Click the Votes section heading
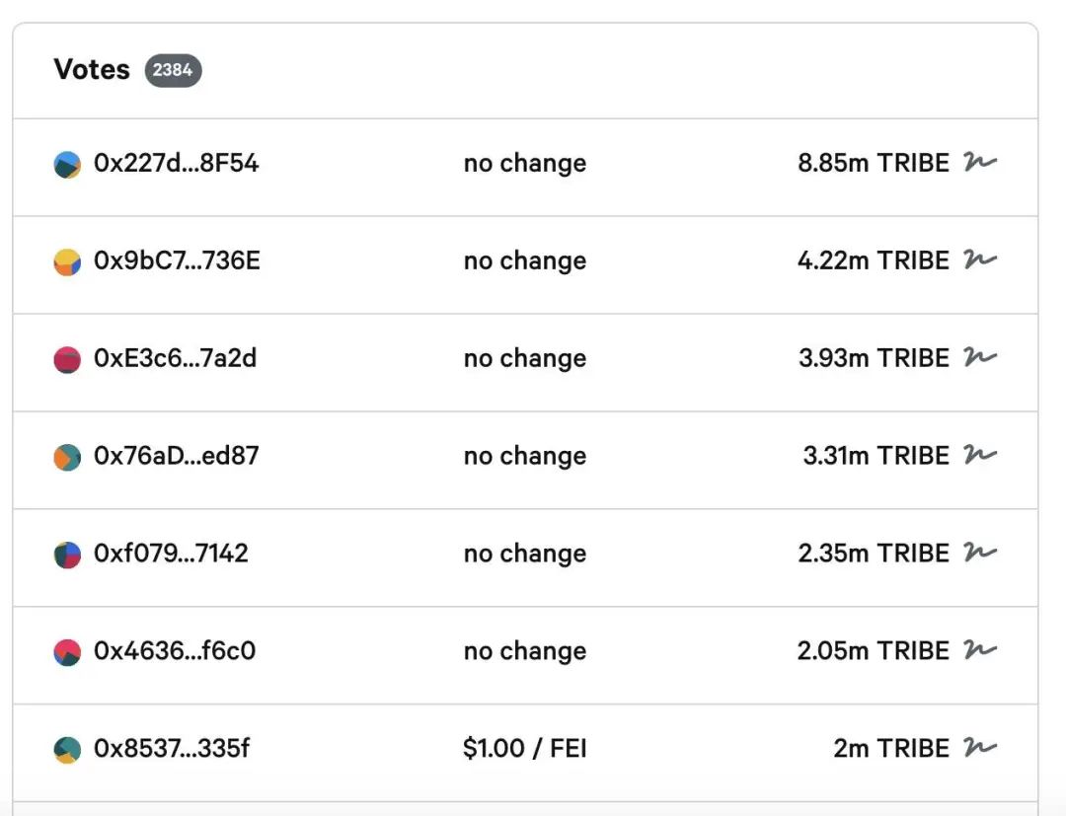 (92, 69)
